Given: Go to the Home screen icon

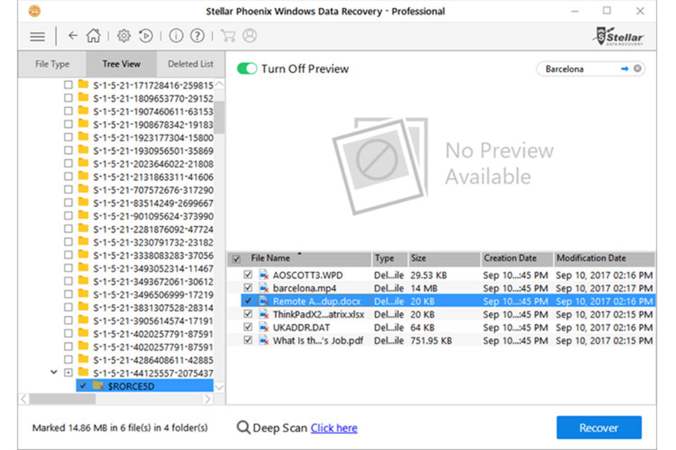Looking at the screenshot, I should 93,36.
